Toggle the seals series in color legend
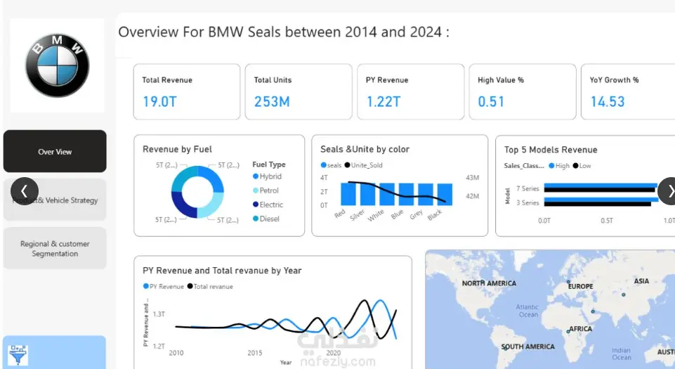Image resolution: width=675 pixels, height=369 pixels. click(x=331, y=165)
